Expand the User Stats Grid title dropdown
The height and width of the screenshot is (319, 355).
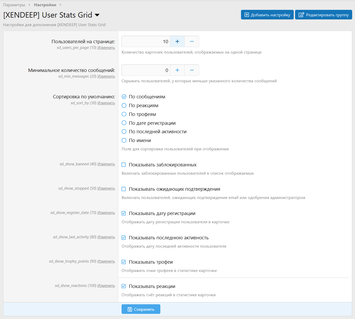point(97,15)
